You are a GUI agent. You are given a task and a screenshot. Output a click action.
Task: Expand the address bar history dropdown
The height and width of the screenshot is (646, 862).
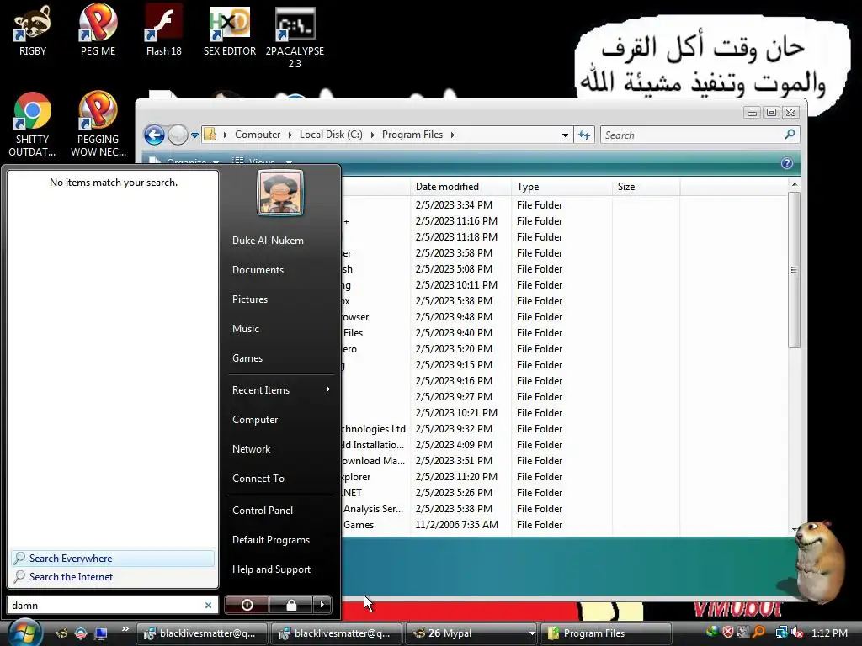tap(565, 135)
